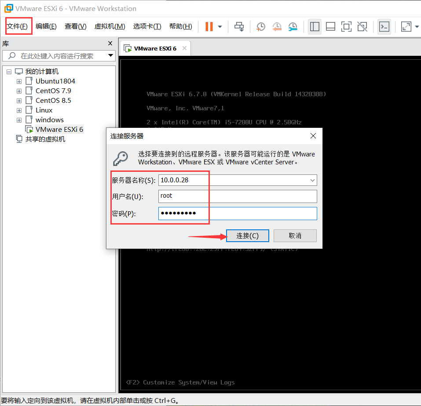Select VMware ESXi 6 in library tree

pyautogui.click(x=59, y=130)
